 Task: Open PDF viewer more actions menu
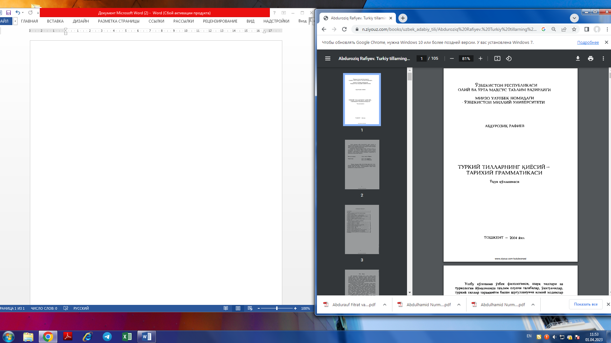(x=603, y=58)
